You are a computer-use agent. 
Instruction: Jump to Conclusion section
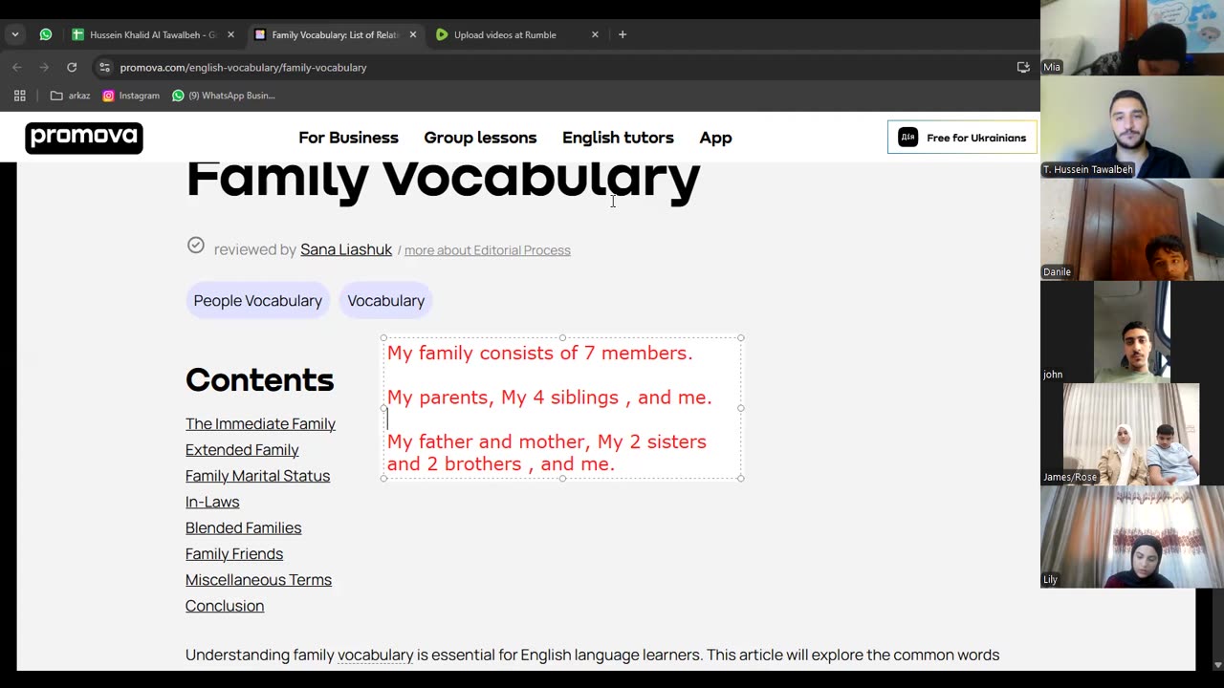point(225,606)
